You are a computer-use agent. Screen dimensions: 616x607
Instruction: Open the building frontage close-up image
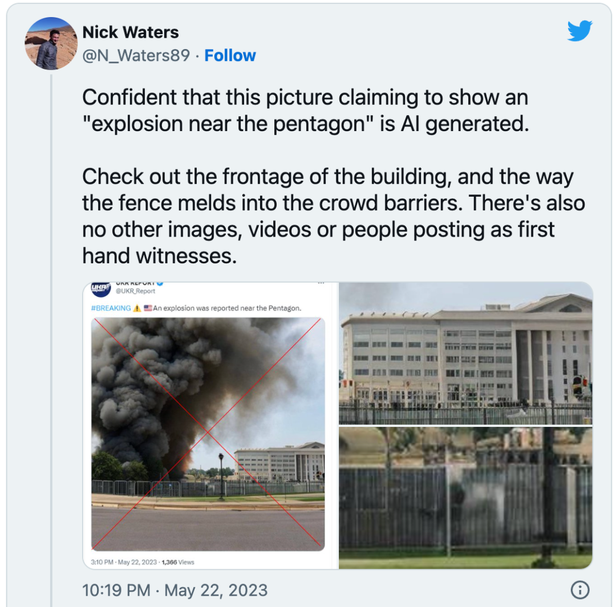pos(465,353)
